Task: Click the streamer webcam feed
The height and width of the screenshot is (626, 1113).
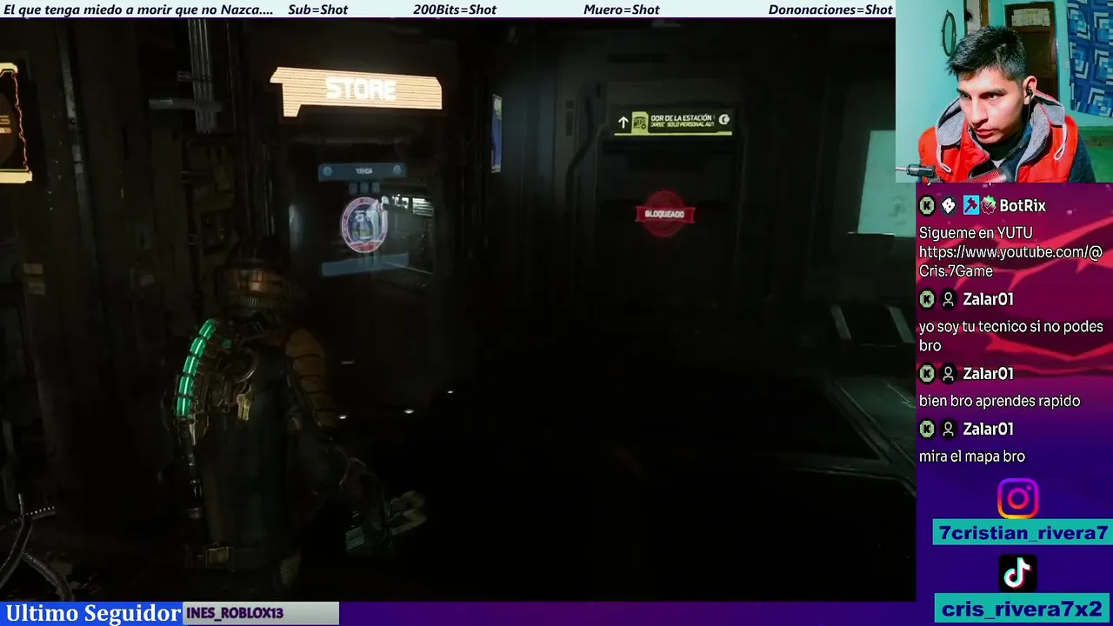Action: click(1004, 91)
